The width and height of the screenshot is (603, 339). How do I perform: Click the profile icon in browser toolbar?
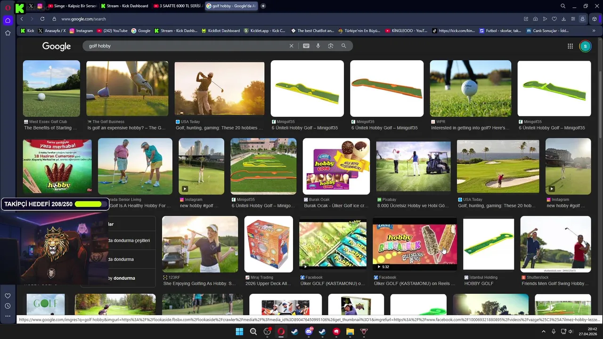click(x=583, y=19)
